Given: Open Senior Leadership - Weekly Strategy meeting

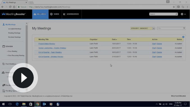Looking at the screenshot, I should click(x=52, y=48).
